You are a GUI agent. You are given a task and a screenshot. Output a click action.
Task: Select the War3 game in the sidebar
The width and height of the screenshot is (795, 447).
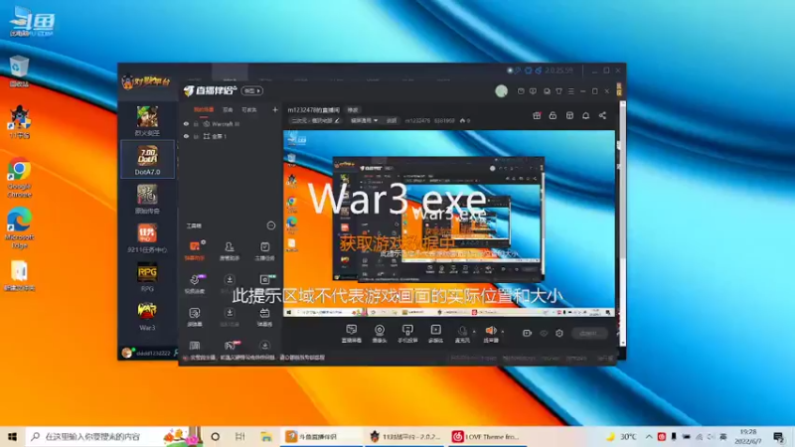[x=147, y=316]
